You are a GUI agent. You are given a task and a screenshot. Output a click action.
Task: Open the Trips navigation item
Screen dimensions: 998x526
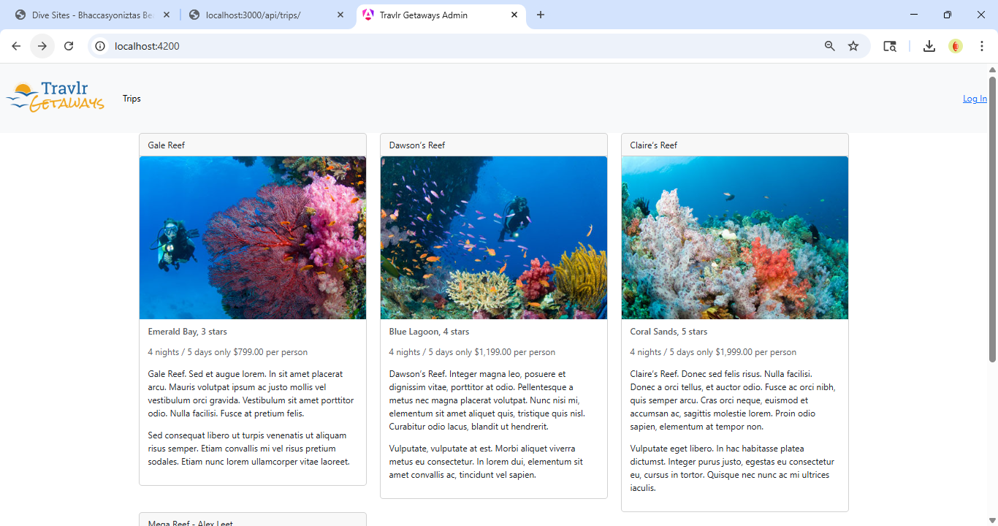[132, 99]
